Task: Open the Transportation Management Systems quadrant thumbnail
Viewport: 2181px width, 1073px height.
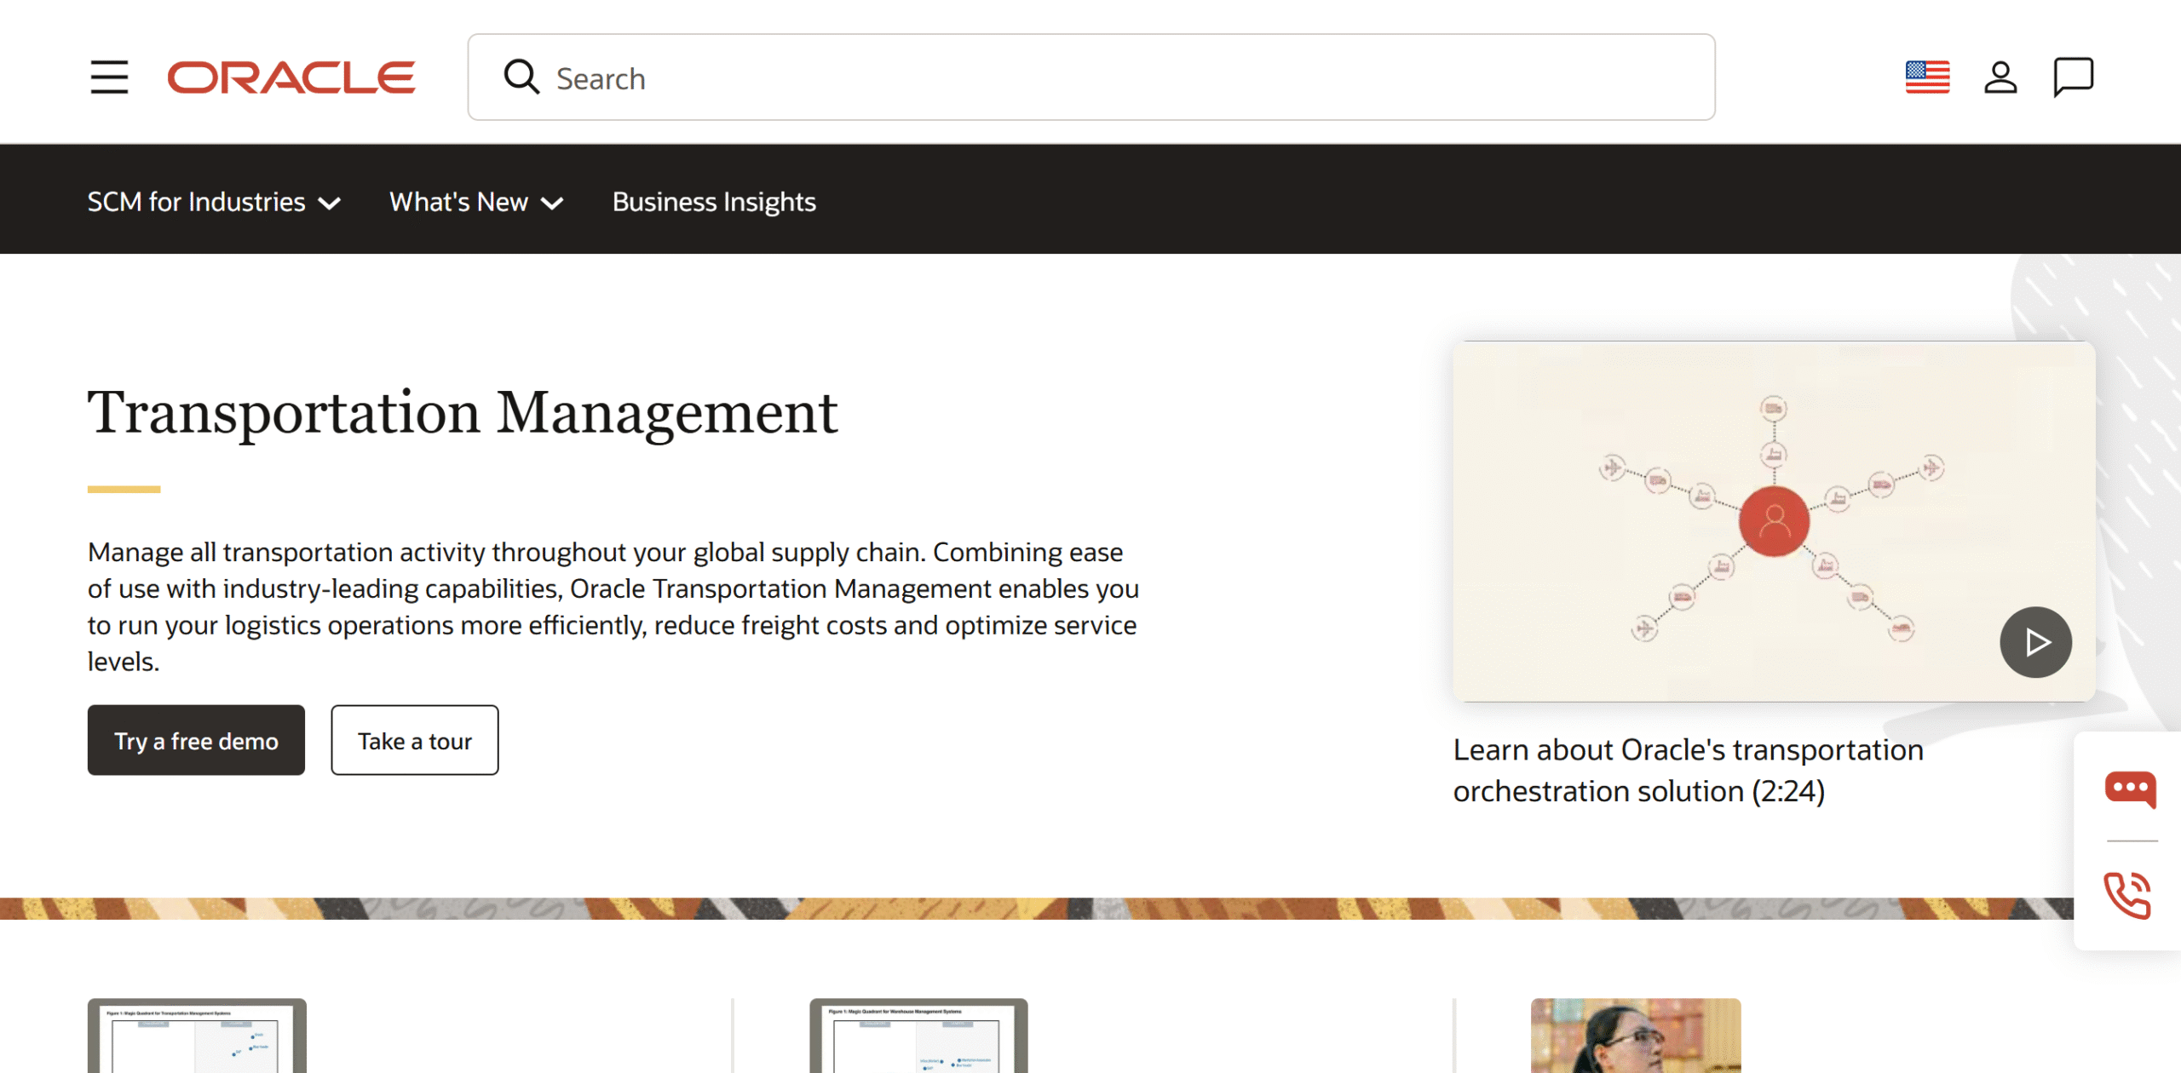Action: [197, 1036]
